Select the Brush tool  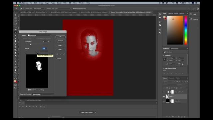pyautogui.click(x=16, y=38)
